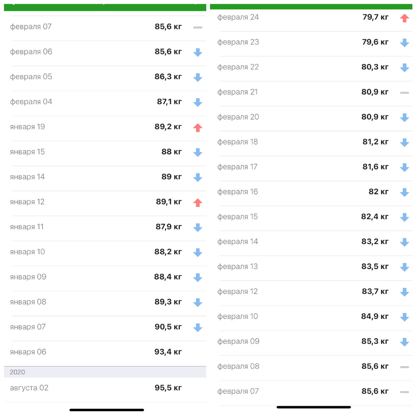Click red up arrow beside февраля 24
Screen dimensions: 416x416
coord(404,18)
